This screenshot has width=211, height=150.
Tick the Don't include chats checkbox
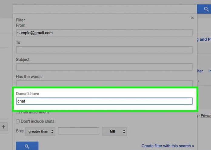pos(18,121)
